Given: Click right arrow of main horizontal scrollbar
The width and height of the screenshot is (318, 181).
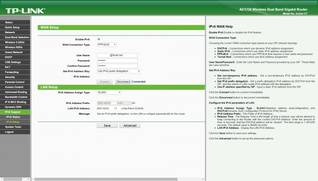Looking at the screenshot, I should 203,179.
